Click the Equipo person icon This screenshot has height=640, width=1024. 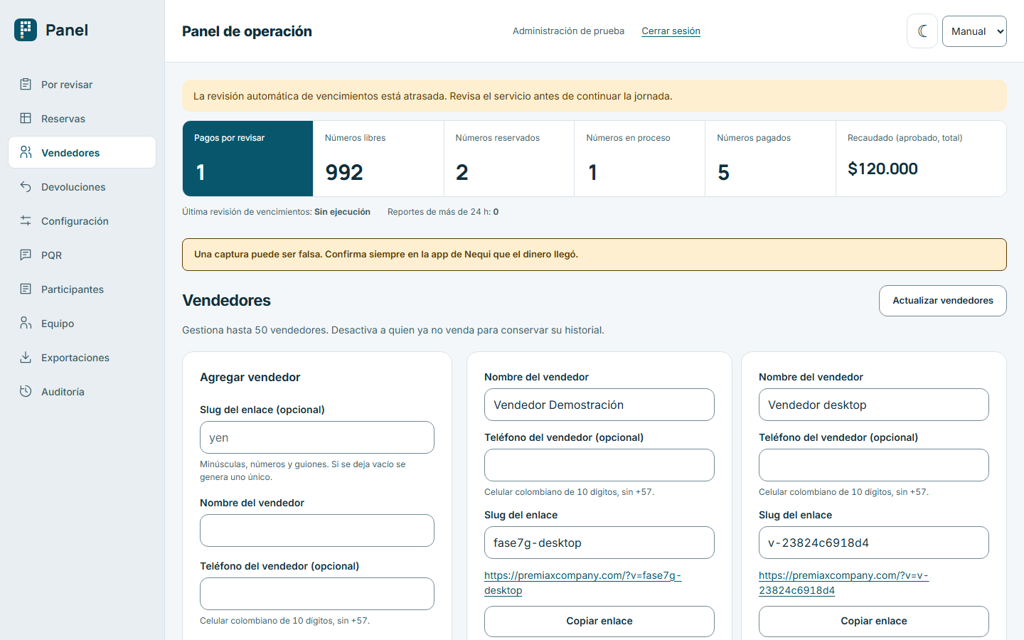pyautogui.click(x=26, y=323)
